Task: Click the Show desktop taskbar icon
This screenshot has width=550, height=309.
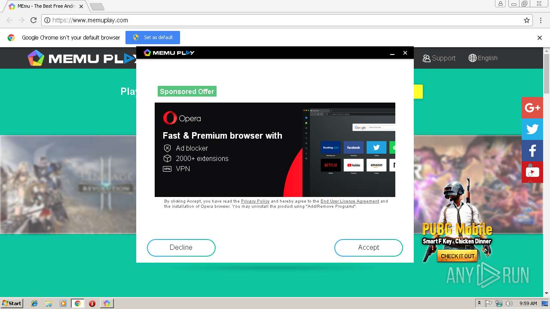Action: tap(545, 303)
